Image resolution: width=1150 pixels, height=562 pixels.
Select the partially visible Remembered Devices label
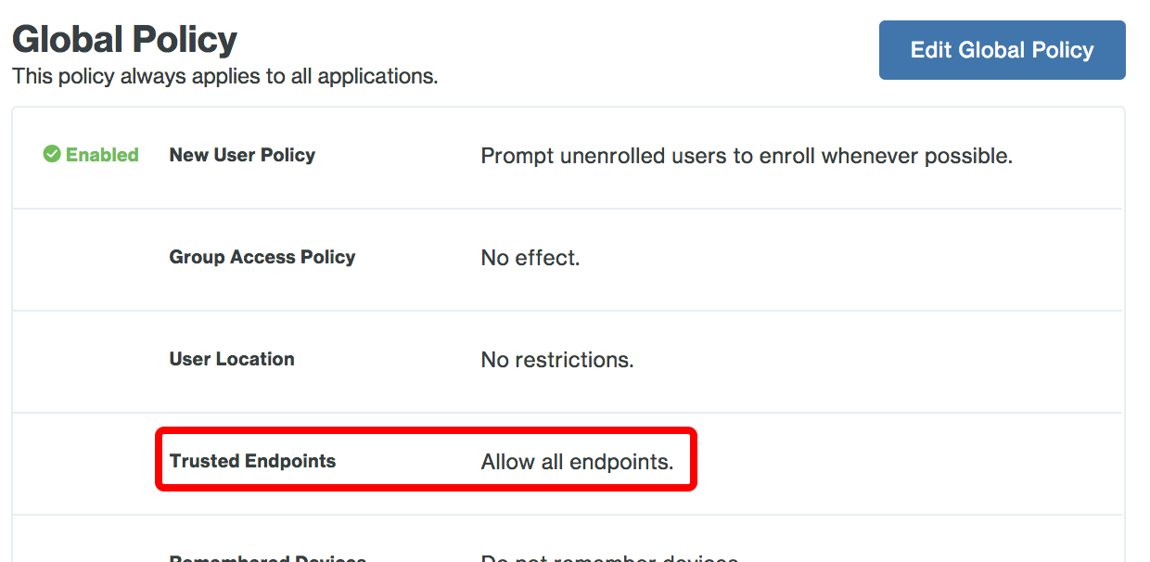point(267,557)
